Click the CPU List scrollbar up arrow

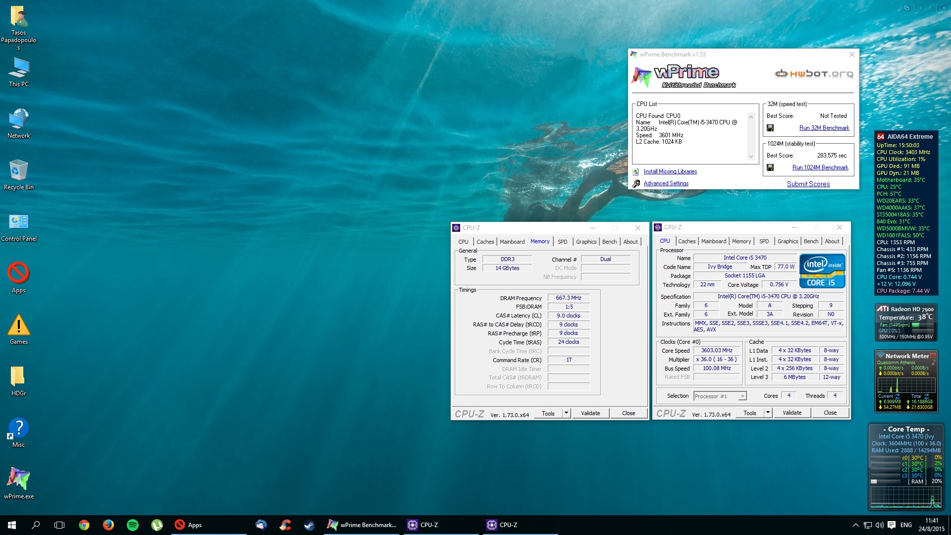point(751,117)
